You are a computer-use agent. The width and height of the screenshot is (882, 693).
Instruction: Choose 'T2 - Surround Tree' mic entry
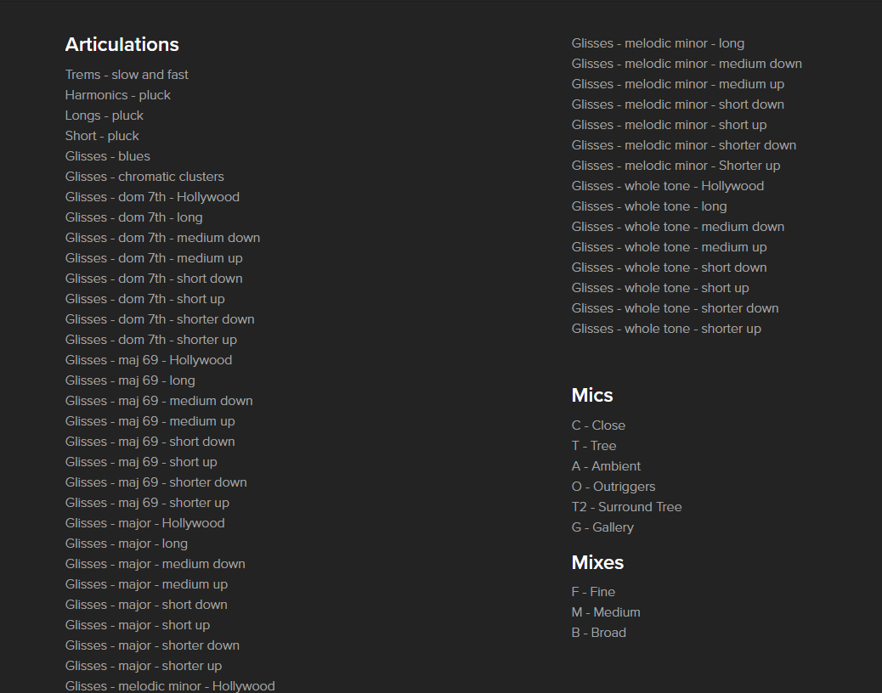click(626, 507)
